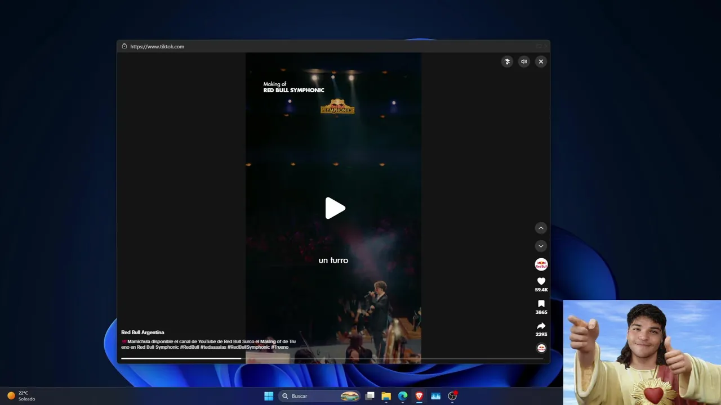Like the video with the heart icon
This screenshot has height=405, width=721.
point(541,281)
